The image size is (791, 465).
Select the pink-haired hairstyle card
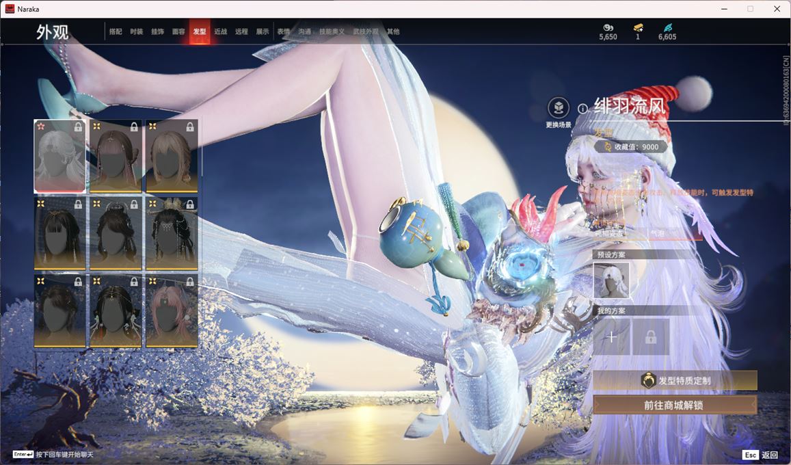(x=172, y=311)
